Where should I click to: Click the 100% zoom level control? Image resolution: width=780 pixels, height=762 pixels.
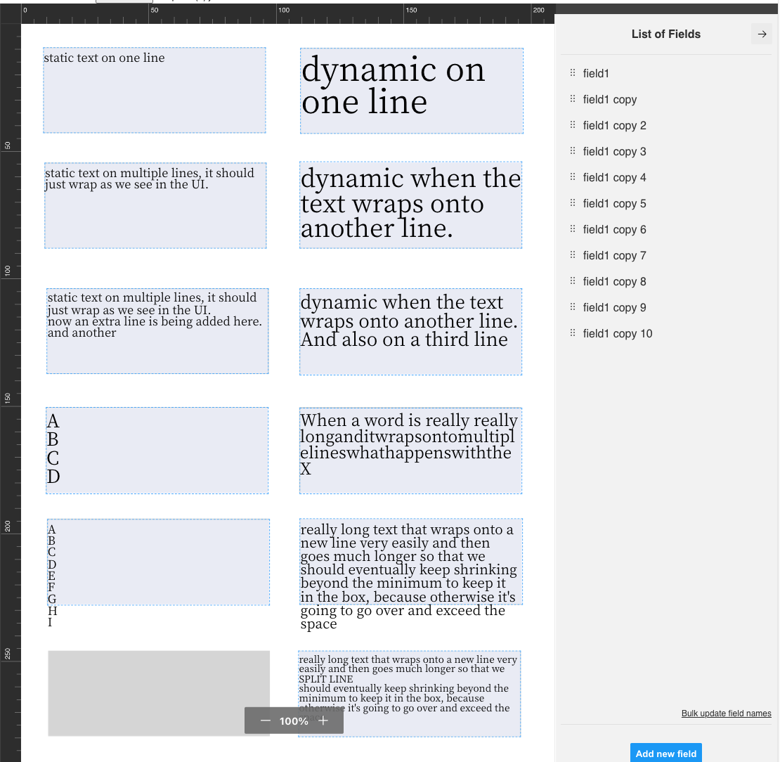click(294, 721)
